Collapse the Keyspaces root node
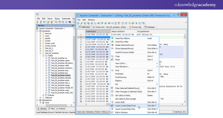This screenshot has height=118, width=223. (x=38, y=31)
